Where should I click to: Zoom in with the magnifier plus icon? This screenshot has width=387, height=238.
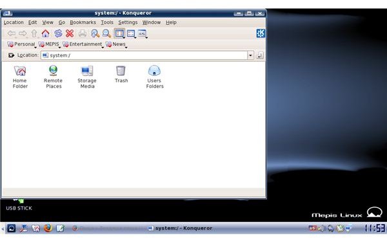point(95,33)
